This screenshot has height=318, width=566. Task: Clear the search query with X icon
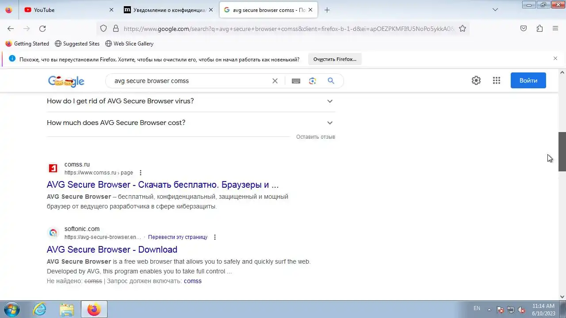pos(275,81)
